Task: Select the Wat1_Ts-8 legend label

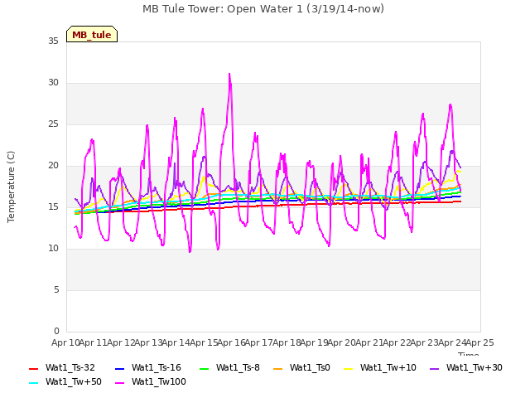Action: coord(238,367)
